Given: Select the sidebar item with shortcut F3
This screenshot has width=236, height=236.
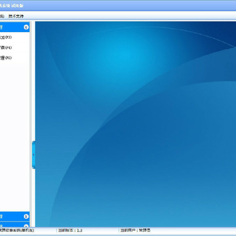Looking at the screenshot, I should pyautogui.click(x=6, y=37).
